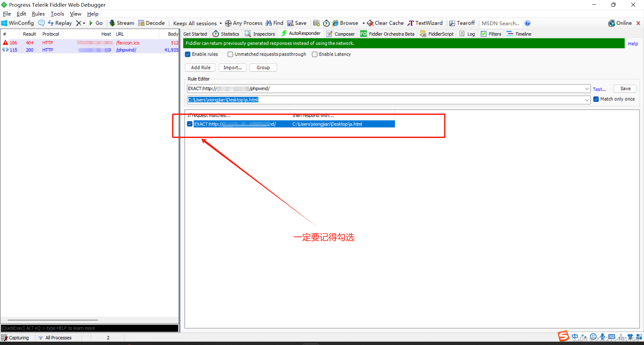Switch to the Timeline tab

tap(519, 34)
